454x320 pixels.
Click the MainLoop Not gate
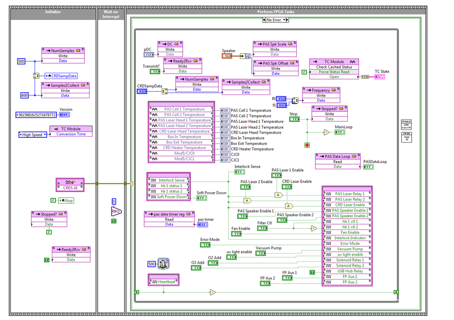[x=326, y=132]
